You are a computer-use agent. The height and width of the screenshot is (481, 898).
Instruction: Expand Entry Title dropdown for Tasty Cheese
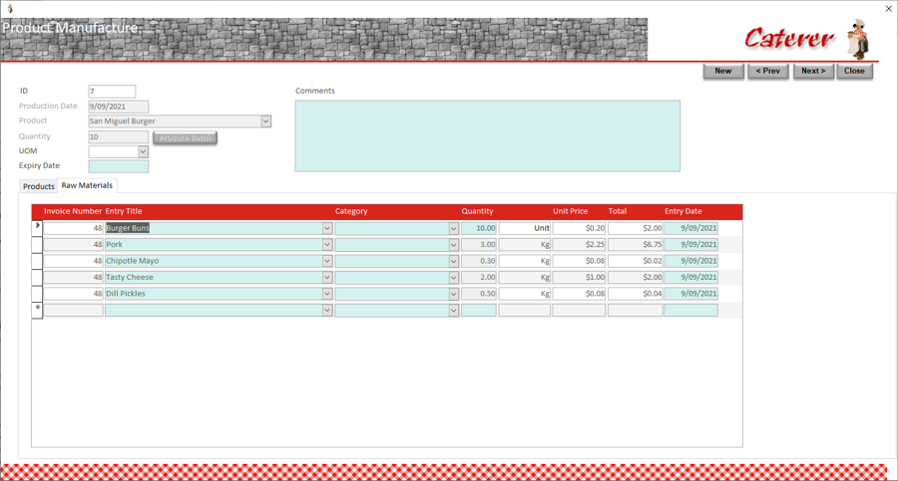pyautogui.click(x=327, y=278)
